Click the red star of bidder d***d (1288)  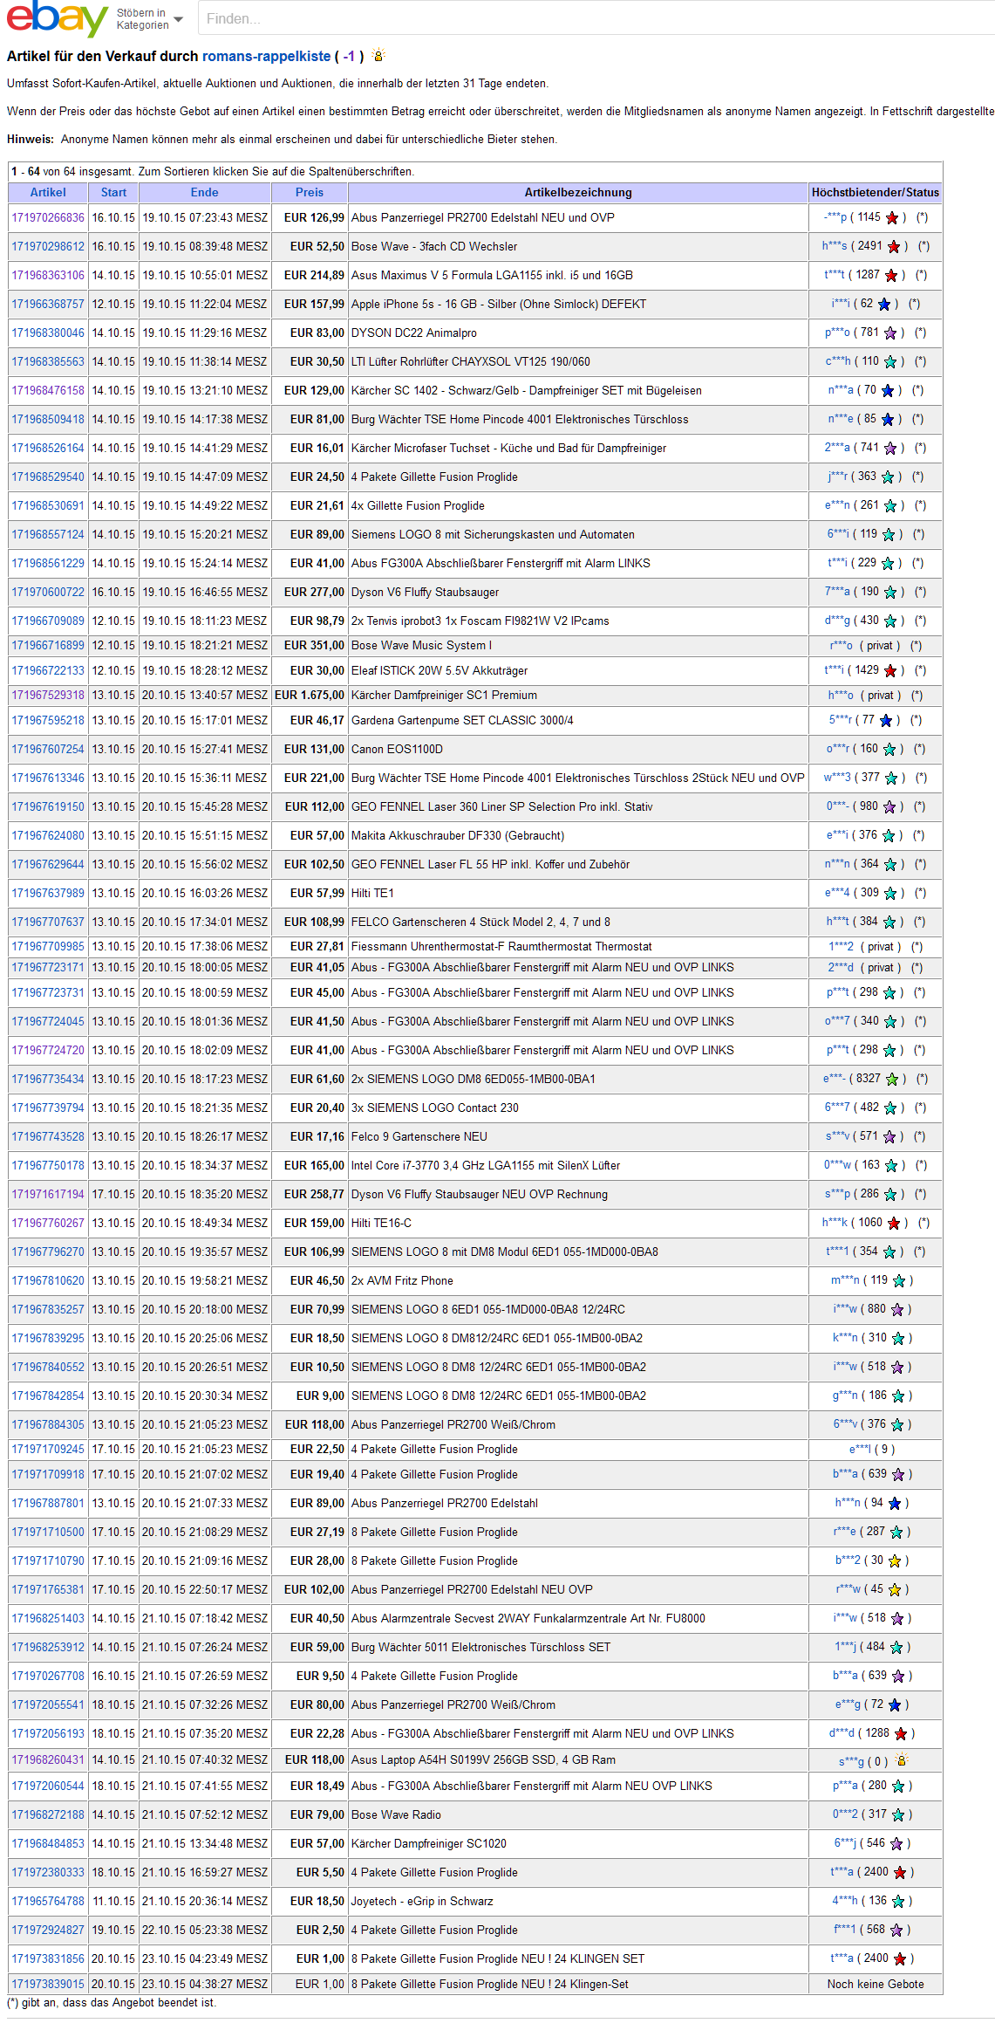(901, 1734)
